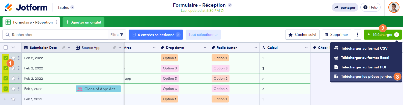The height and width of the screenshot is (105, 403).
Task: Click the Rechercher search field
Action: 58,35
